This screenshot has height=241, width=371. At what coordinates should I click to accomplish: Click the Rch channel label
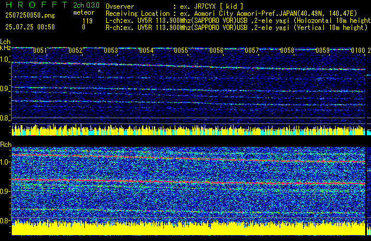[6, 145]
